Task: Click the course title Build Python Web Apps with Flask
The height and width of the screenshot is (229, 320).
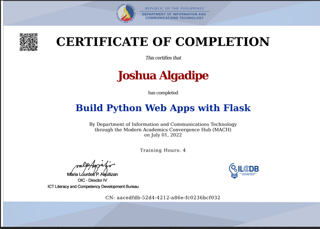Action: [163, 108]
